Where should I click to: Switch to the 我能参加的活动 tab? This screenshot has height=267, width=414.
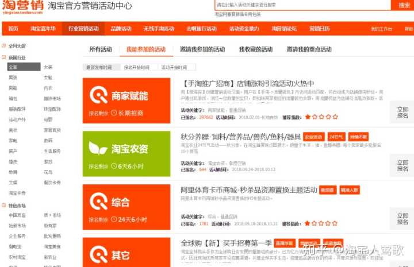pyautogui.click(x=146, y=49)
